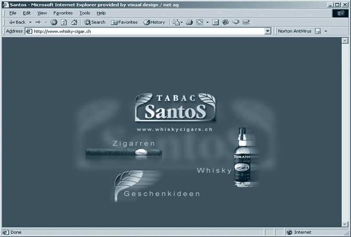Click the Forward arrow icon
This screenshot has width=351, height=237.
click(x=38, y=22)
